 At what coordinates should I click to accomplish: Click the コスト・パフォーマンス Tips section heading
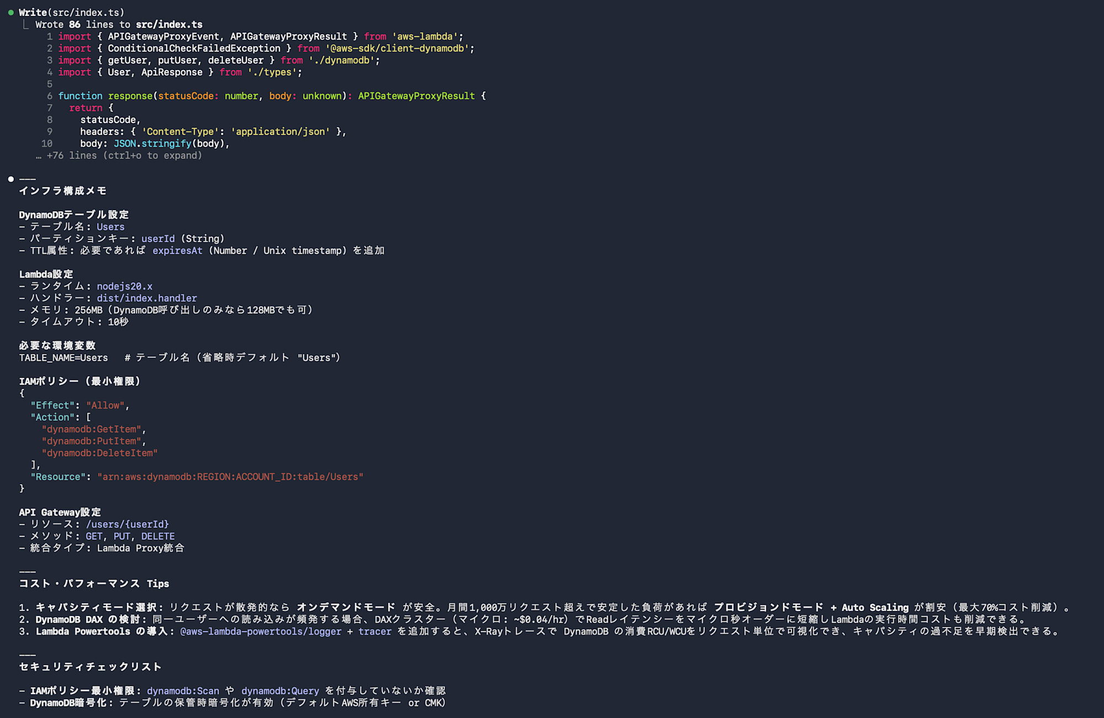(x=94, y=583)
